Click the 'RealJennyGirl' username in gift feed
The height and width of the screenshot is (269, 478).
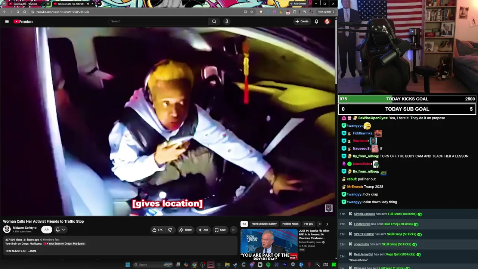click(x=363, y=254)
